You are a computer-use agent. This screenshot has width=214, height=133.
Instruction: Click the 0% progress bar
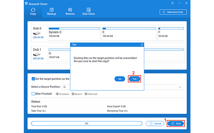(x=87, y=123)
